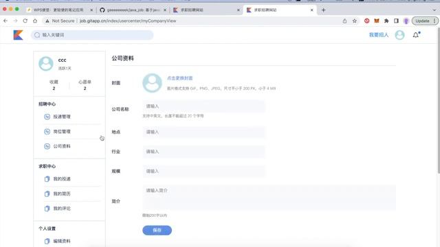Expand the tab search chevron
The height and width of the screenshot is (247, 440).
point(434,10)
